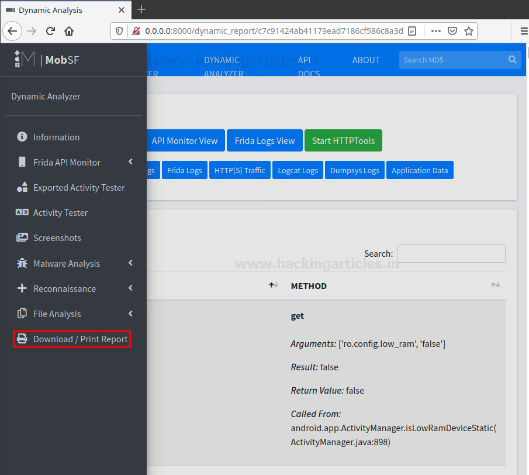Focus the table Search input box
529x475 pixels.
click(x=451, y=253)
